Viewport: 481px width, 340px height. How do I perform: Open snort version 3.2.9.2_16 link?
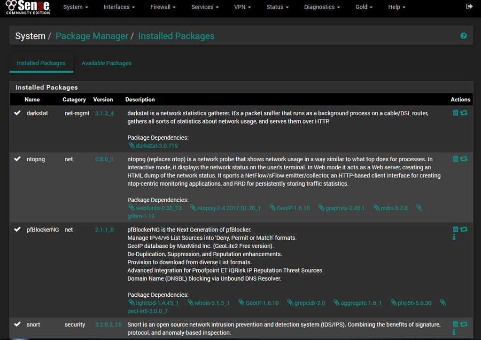(109, 324)
